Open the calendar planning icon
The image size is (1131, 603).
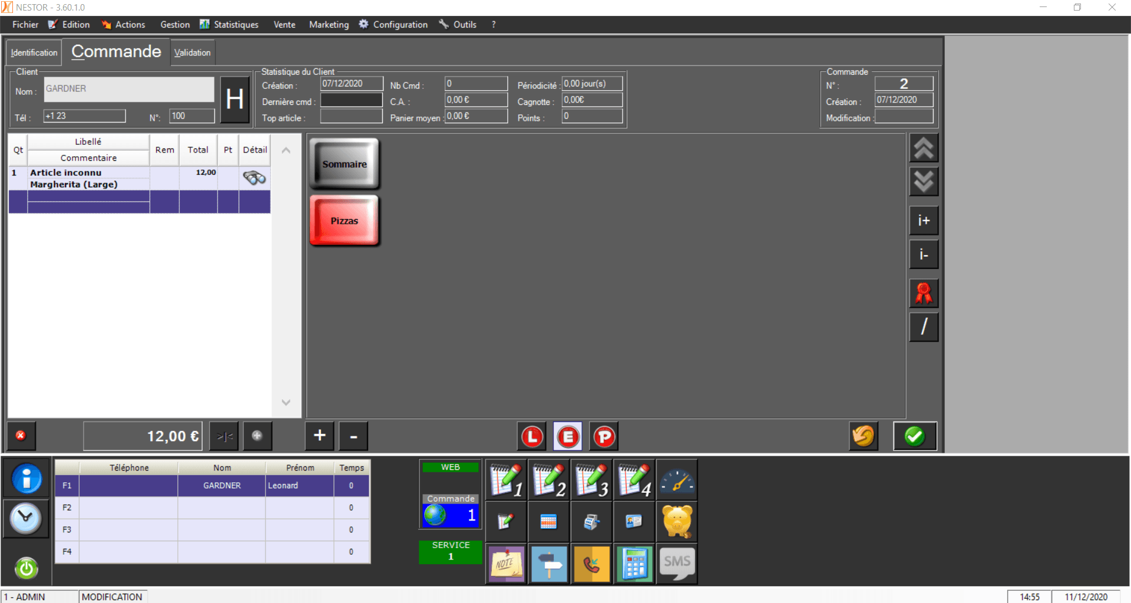pos(549,522)
